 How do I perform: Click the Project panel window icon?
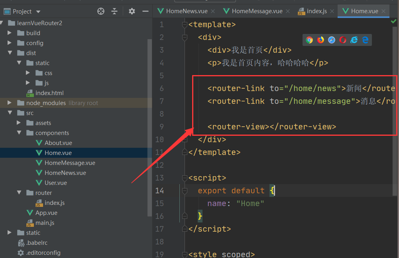[x=7, y=12]
